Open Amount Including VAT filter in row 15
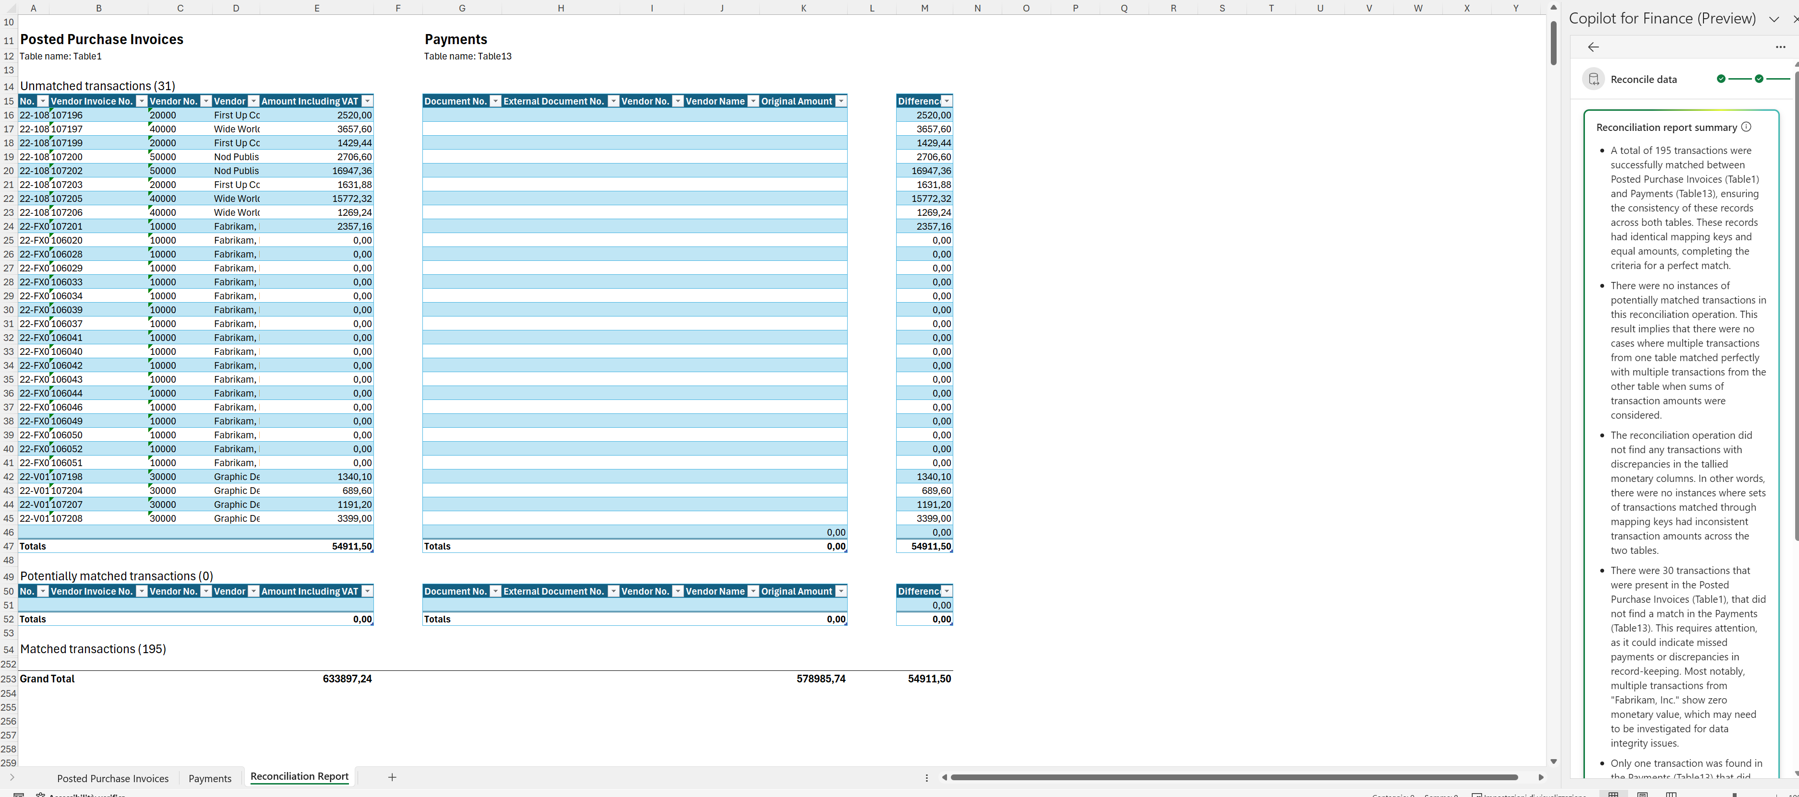Screen dimensions: 1799x797 367,101
